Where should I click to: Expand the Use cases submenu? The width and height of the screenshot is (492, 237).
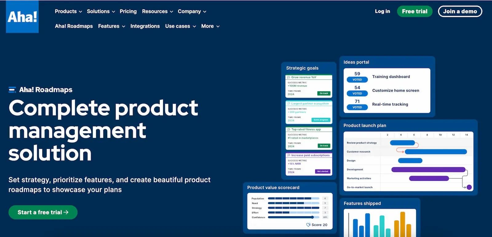tap(181, 26)
